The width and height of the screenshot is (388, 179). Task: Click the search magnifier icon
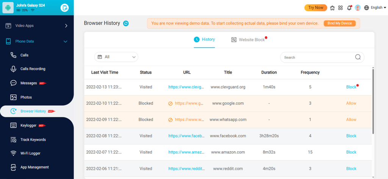coord(358,57)
